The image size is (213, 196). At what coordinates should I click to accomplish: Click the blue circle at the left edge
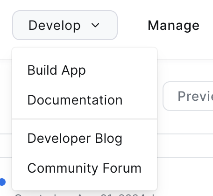point(2,182)
